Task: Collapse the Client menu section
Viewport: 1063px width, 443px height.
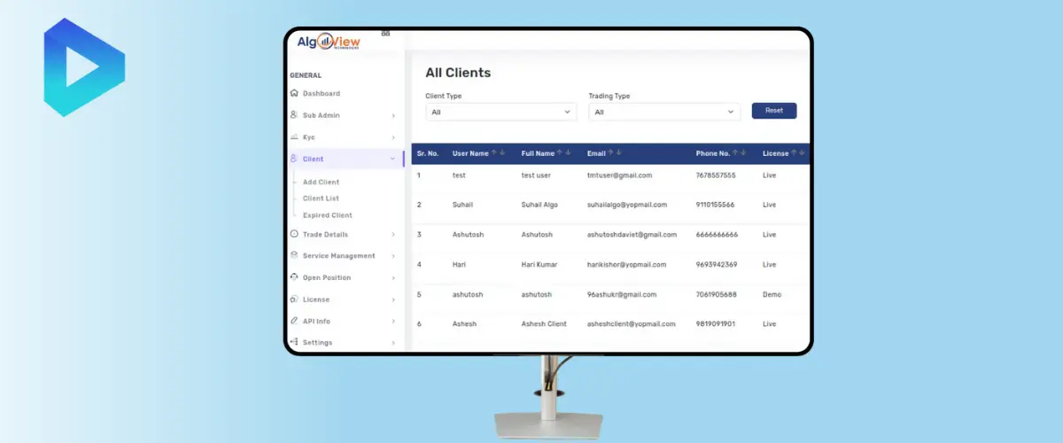Action: pos(392,159)
